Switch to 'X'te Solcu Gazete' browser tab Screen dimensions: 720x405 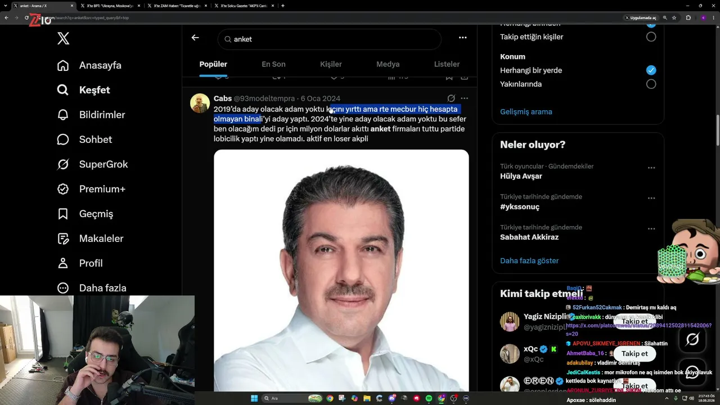[x=244, y=6]
